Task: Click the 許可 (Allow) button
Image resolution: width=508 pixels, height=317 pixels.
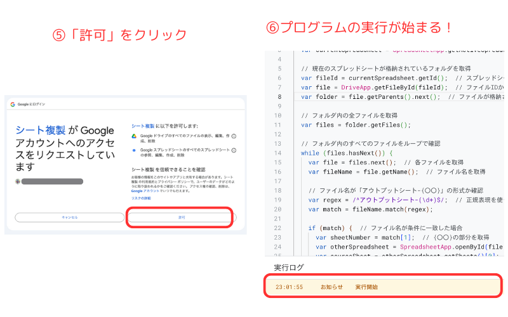Action: (182, 217)
